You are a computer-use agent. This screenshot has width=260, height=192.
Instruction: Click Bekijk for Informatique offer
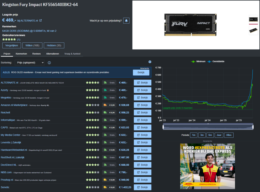click(x=143, y=120)
